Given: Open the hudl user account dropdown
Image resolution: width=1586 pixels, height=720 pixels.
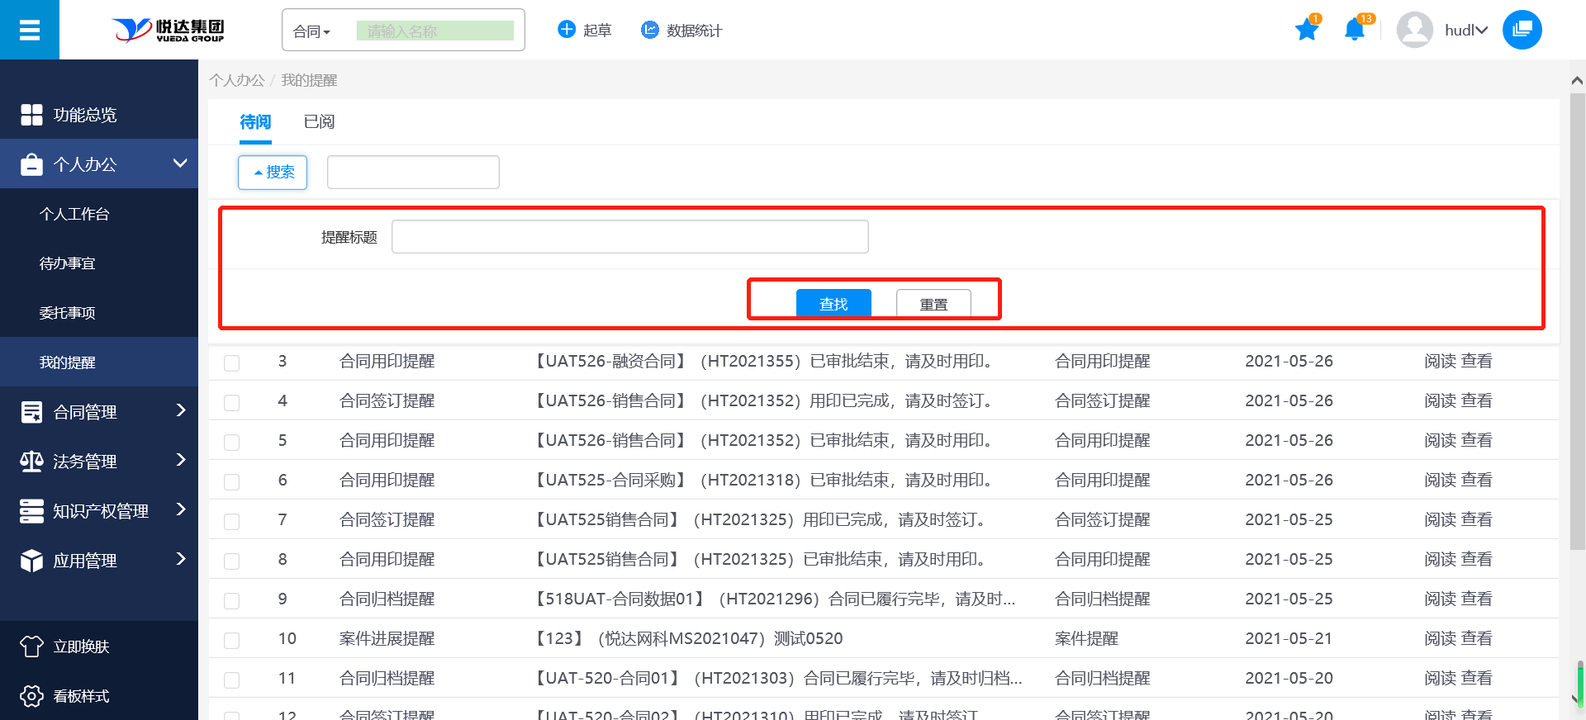Looking at the screenshot, I should pos(1465,31).
